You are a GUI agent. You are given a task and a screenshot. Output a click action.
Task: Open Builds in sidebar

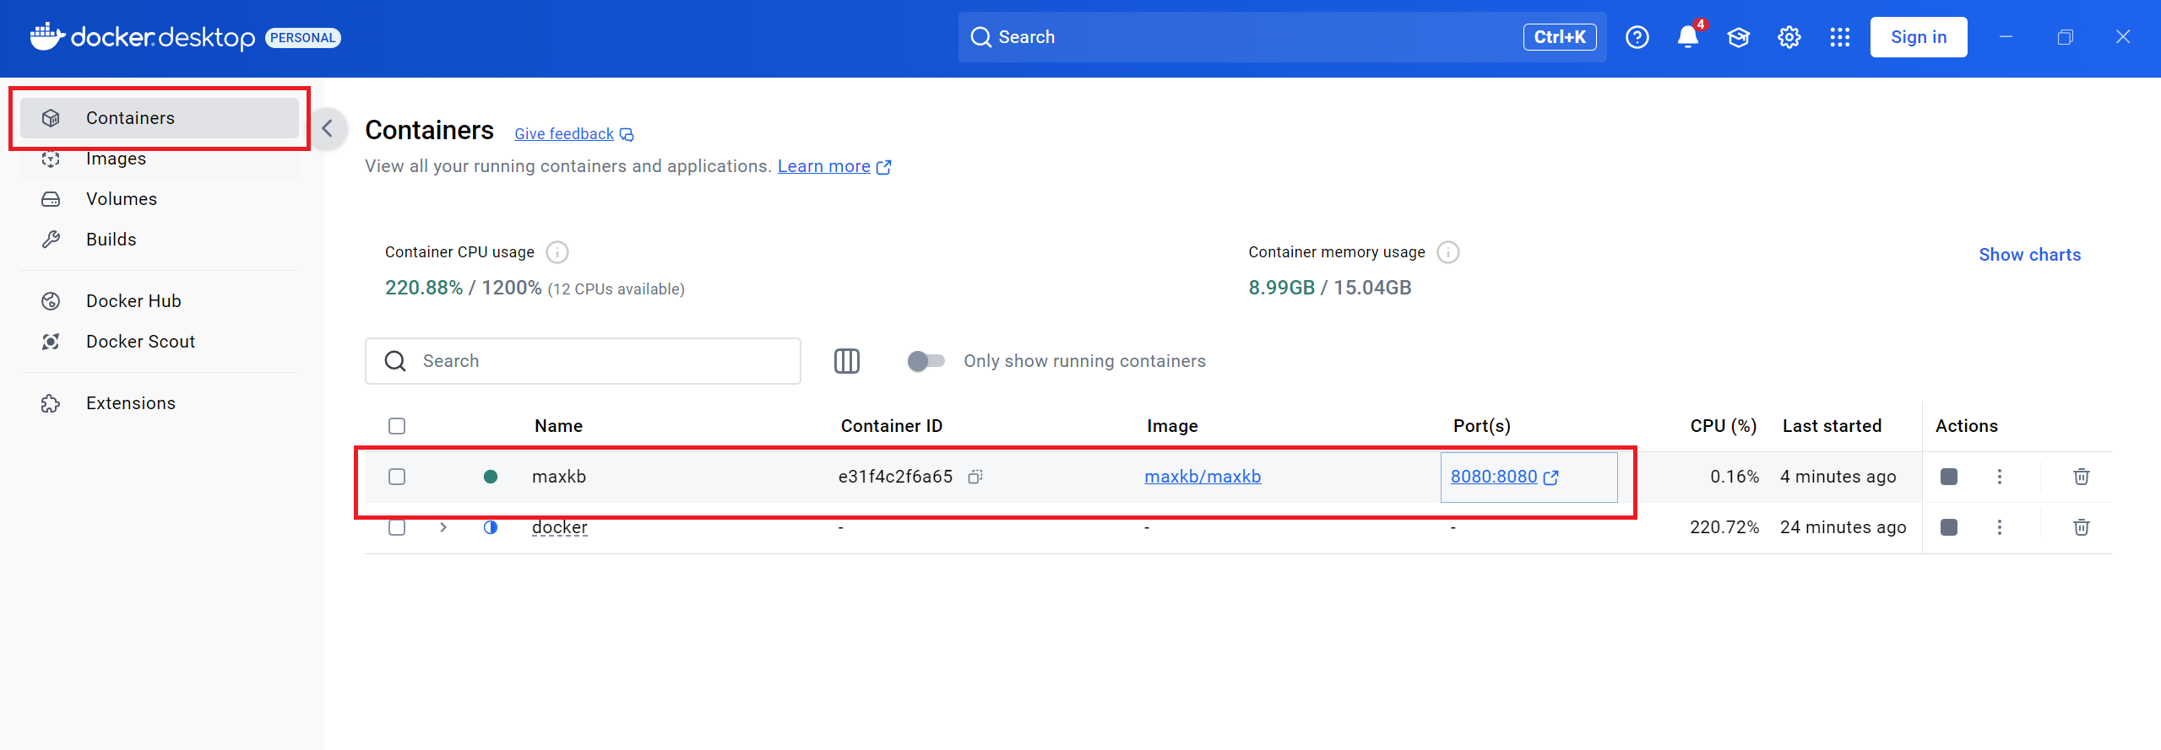[160, 240]
